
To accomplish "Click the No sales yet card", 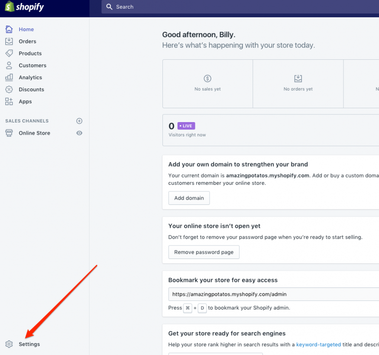I will [207, 84].
